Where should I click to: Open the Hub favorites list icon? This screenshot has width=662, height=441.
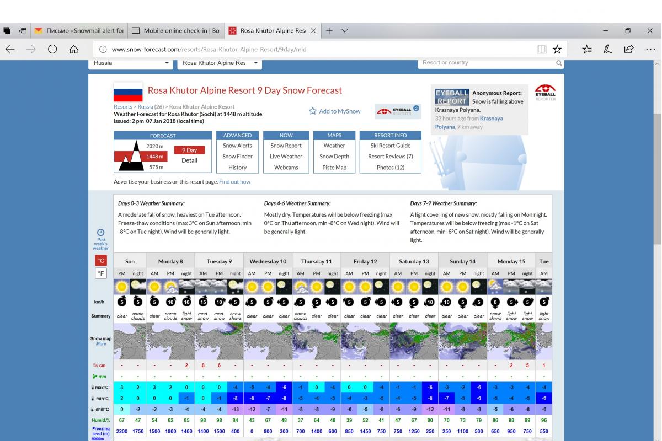(x=587, y=49)
